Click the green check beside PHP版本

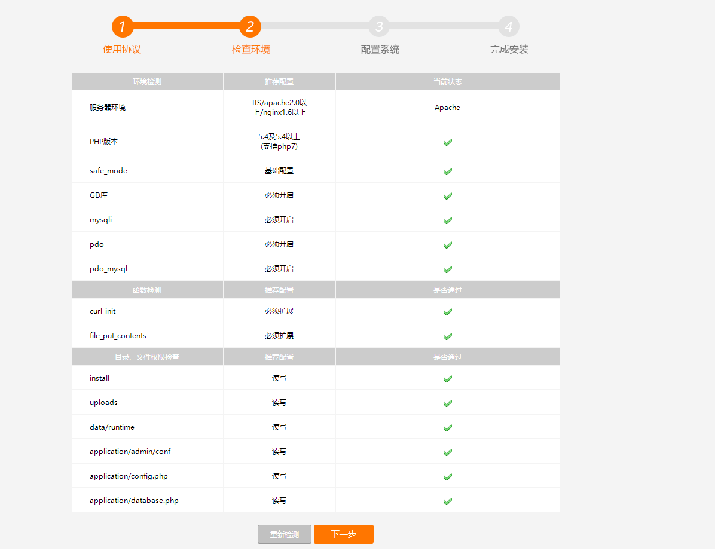pos(447,142)
